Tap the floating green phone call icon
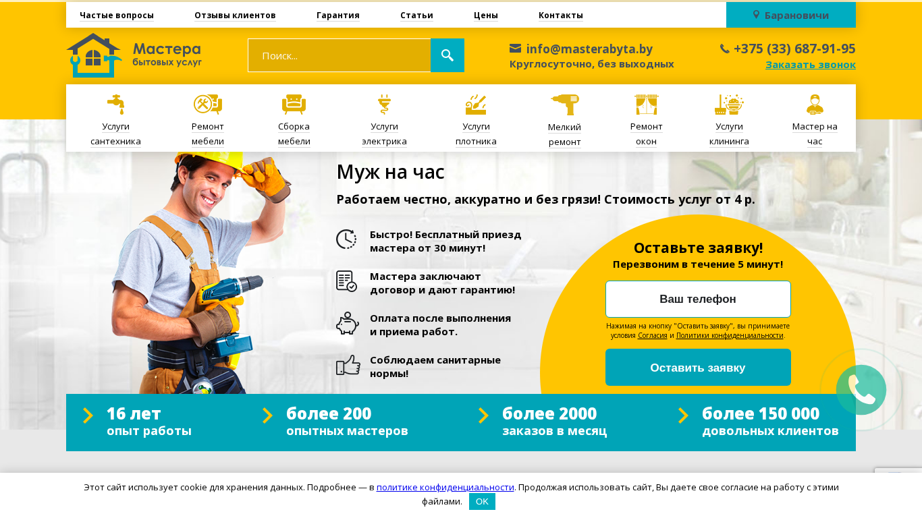Screen dimensions: 922x518 click(861, 390)
